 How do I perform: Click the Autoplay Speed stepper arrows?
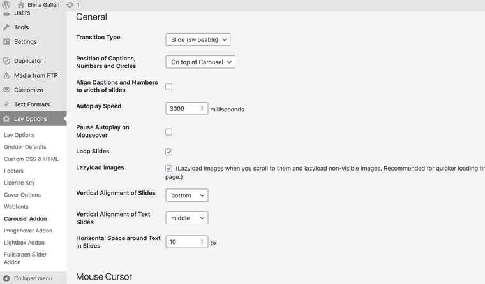pyautogui.click(x=203, y=109)
